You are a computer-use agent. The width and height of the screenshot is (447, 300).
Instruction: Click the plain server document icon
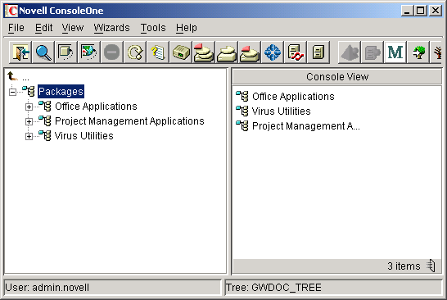[318, 52]
